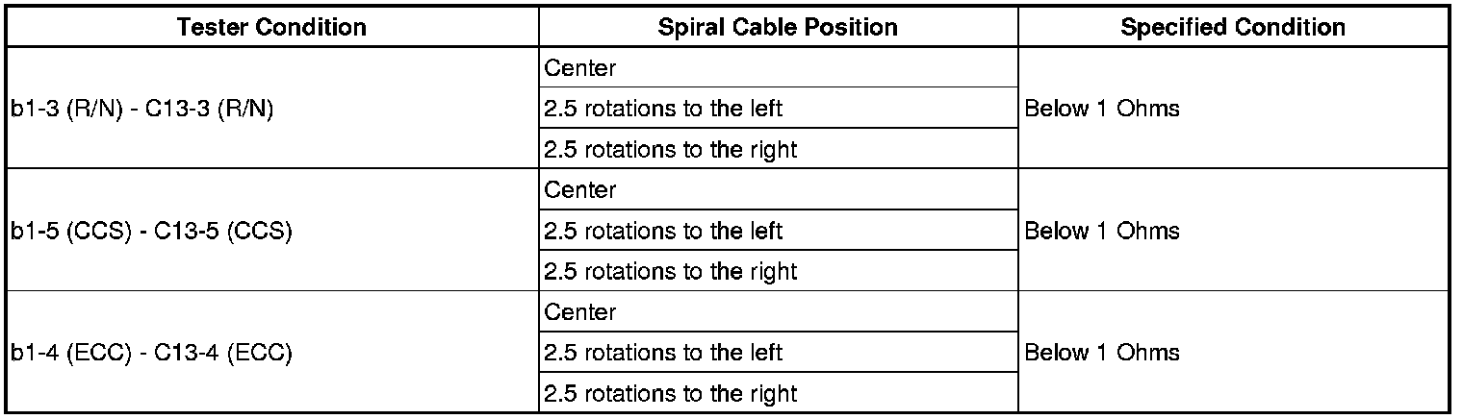1463x419 pixels.
Task: Select right rotations cell in R/N row
Action: [x=670, y=150]
